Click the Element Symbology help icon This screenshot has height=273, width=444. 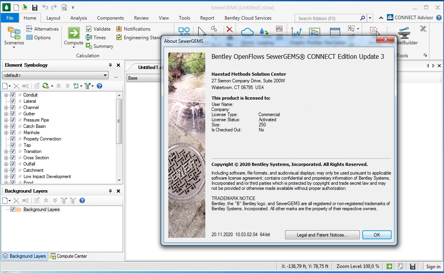99,86
